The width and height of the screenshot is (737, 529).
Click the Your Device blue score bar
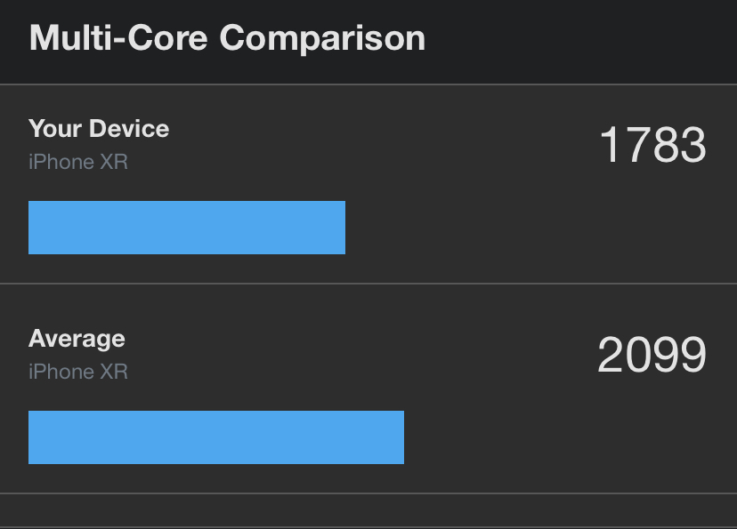tap(187, 228)
